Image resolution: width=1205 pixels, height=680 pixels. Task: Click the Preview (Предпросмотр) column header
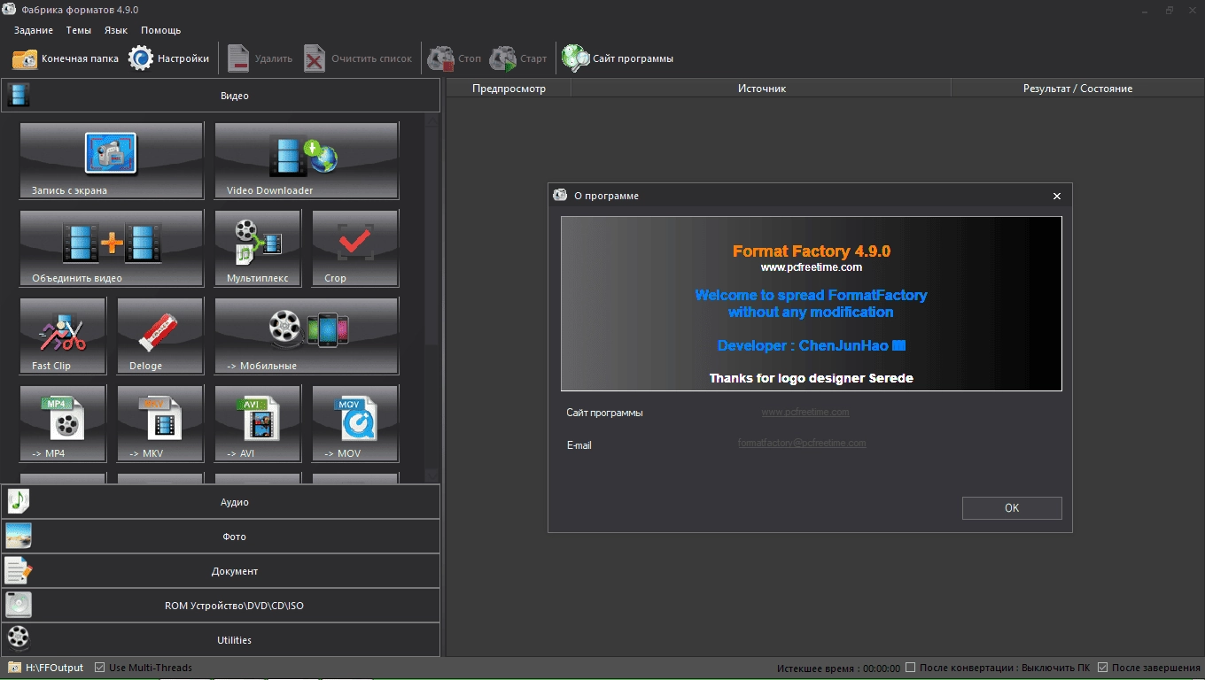[x=509, y=89]
